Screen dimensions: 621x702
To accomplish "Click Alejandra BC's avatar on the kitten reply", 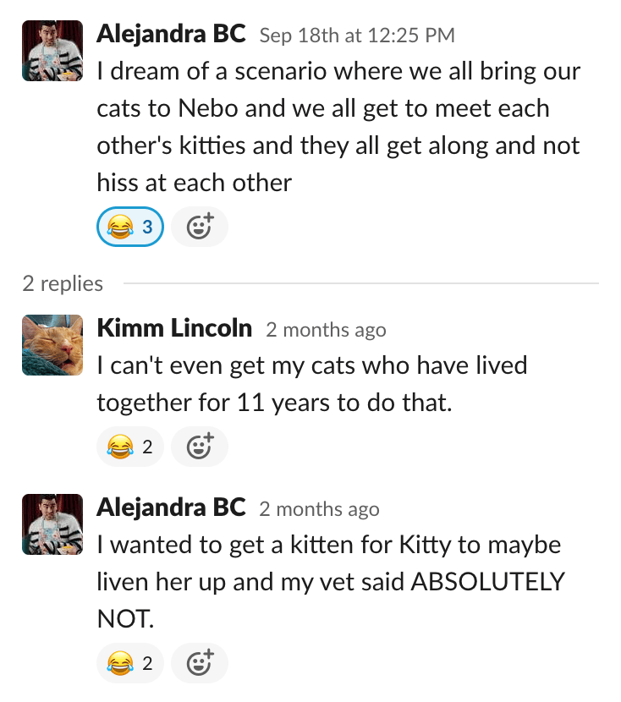I will 52,524.
